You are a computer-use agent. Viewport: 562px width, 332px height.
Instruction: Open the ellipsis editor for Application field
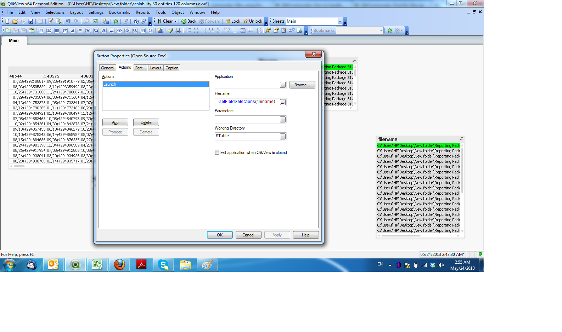(x=283, y=85)
